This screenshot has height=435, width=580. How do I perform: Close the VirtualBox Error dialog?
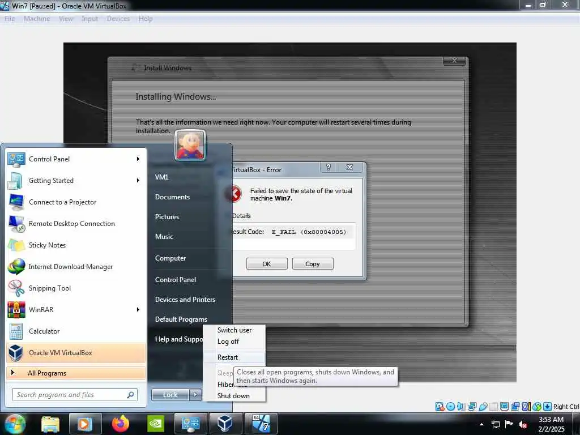tap(349, 167)
